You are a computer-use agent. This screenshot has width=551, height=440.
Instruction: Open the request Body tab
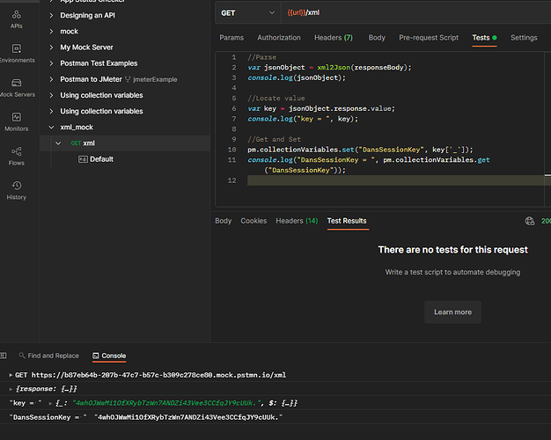tap(377, 38)
